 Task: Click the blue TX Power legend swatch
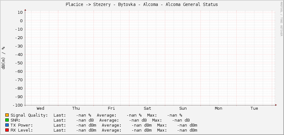coord(7,125)
